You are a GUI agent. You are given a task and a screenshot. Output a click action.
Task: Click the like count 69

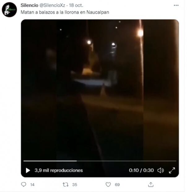click(x=117, y=185)
